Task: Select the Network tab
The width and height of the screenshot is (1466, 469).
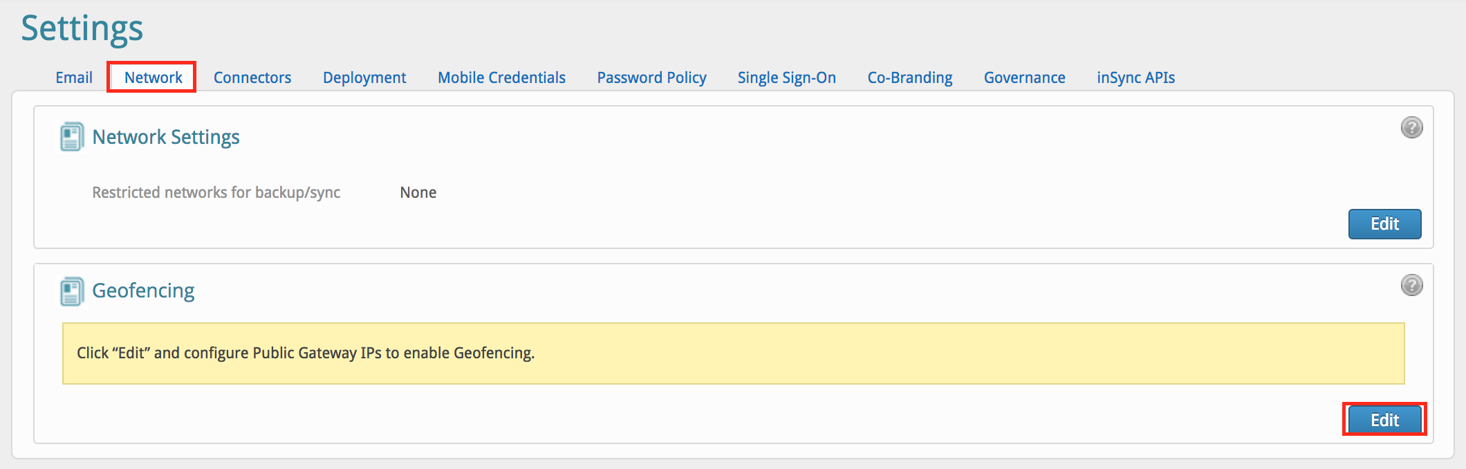Action: (x=153, y=77)
